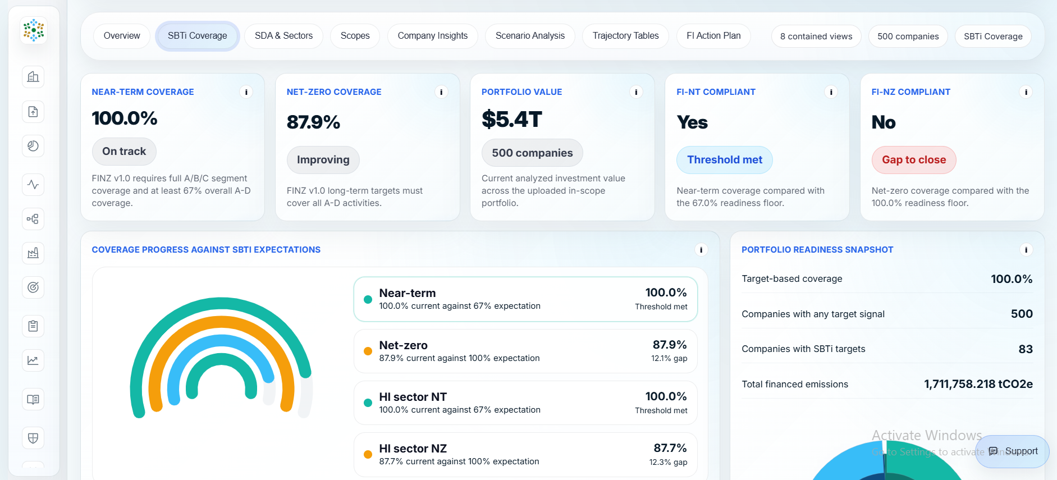Click the teal dot beside Near-term

[x=368, y=300]
